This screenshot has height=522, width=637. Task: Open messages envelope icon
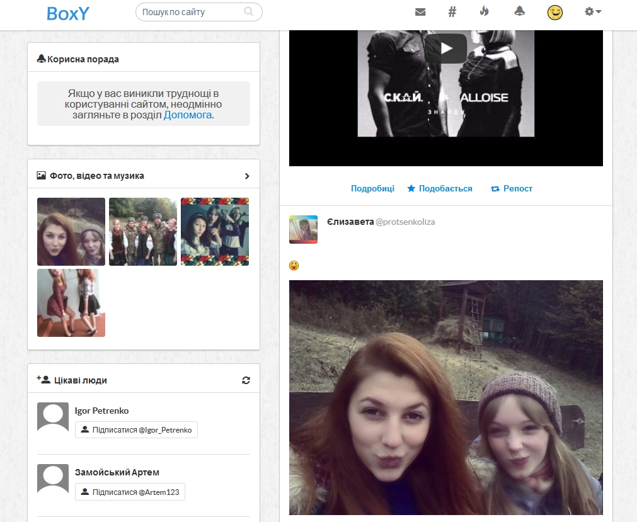(420, 12)
